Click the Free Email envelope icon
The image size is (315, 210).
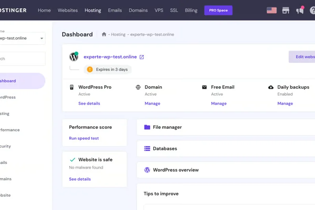pyautogui.click(x=204, y=87)
